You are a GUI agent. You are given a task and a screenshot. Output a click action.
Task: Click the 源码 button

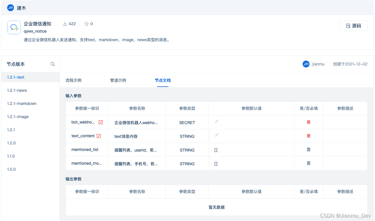pos(353,25)
